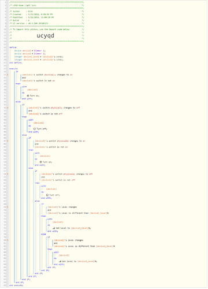Screen dimensions: 208x289
Task: Click the 'with' keyword on line 29
Action: [24, 87]
